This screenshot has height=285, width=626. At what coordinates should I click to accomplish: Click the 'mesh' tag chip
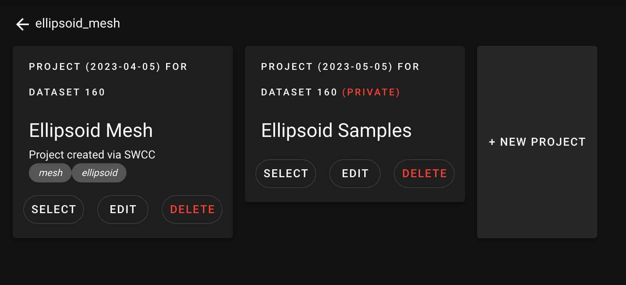(x=50, y=173)
